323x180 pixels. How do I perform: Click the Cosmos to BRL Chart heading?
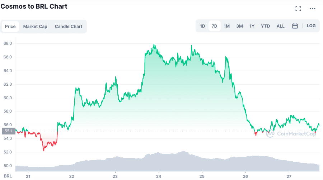click(x=34, y=6)
